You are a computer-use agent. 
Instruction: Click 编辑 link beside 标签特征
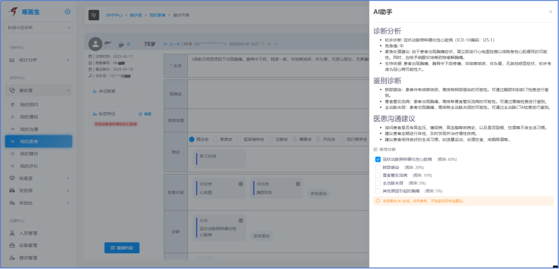tap(145, 114)
